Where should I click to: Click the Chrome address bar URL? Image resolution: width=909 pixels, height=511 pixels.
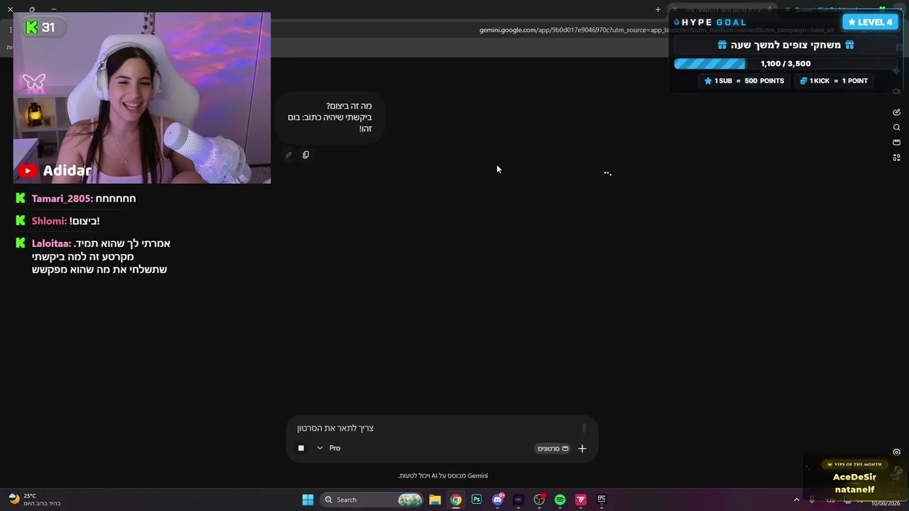[656, 30]
